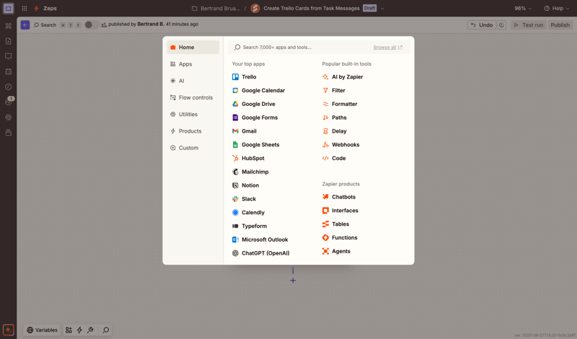Viewport: 577px width, 339px height.
Task: Select Webhooks tool
Action: (x=340, y=145)
